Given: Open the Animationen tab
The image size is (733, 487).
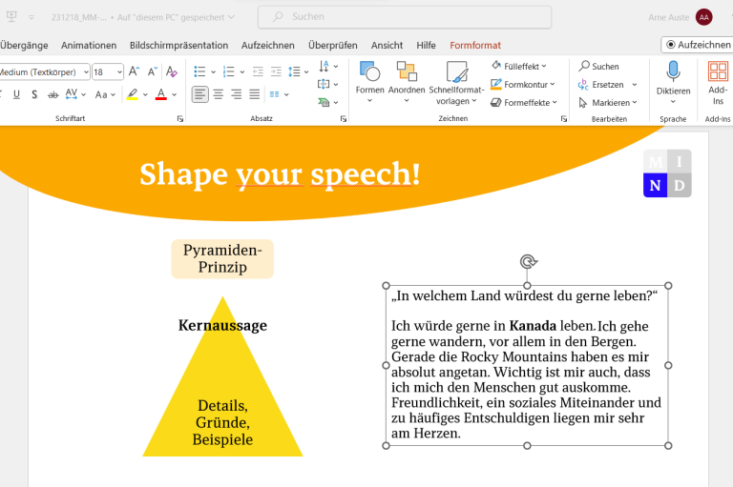Looking at the screenshot, I should point(89,46).
